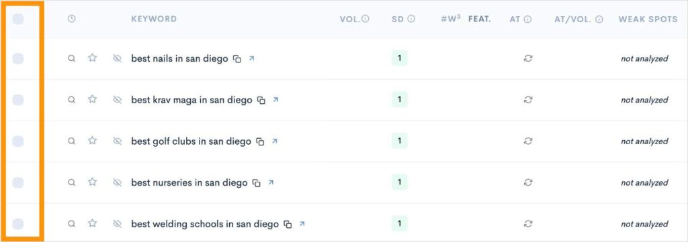Click not analyzed for best nurseries in san diego
688x242 pixels.
click(644, 183)
